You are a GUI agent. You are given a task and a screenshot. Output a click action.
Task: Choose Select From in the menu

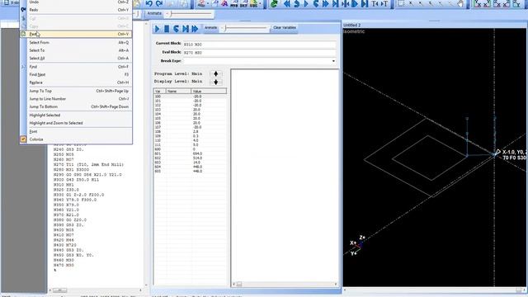point(75,42)
